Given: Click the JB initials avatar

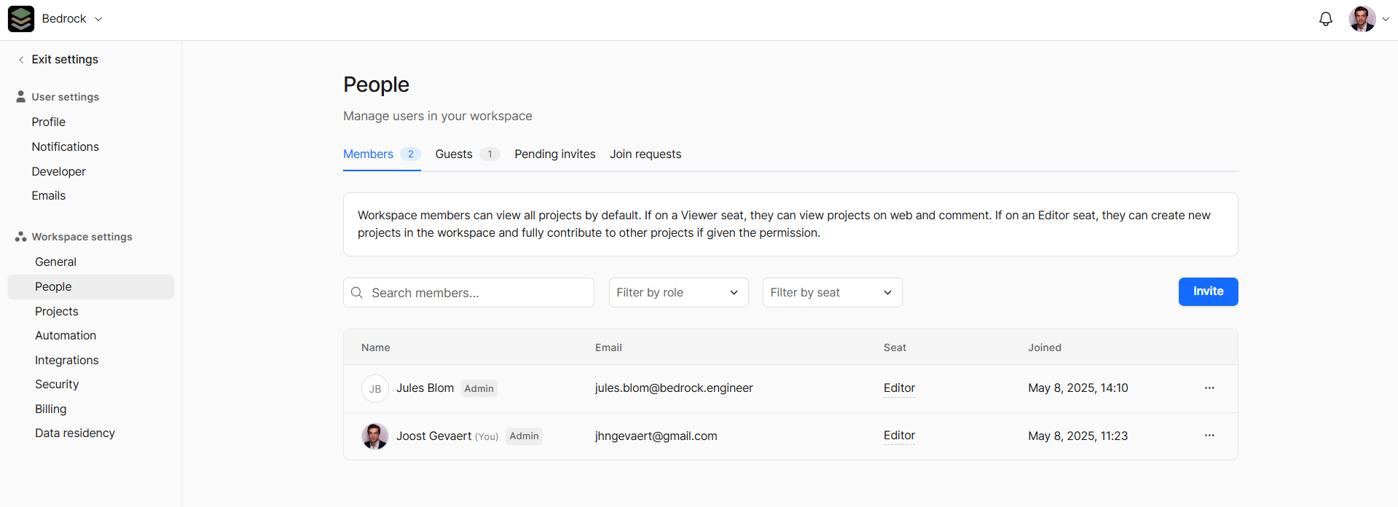Looking at the screenshot, I should [x=374, y=389].
